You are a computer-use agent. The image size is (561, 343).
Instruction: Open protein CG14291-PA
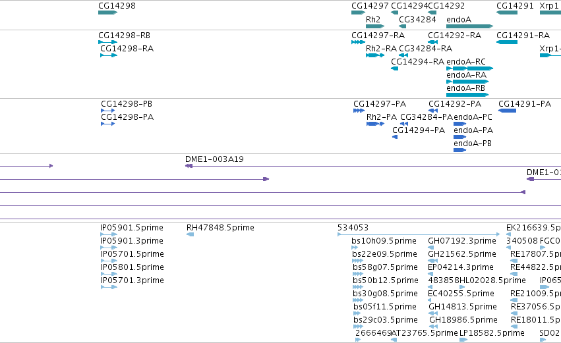[x=525, y=104]
